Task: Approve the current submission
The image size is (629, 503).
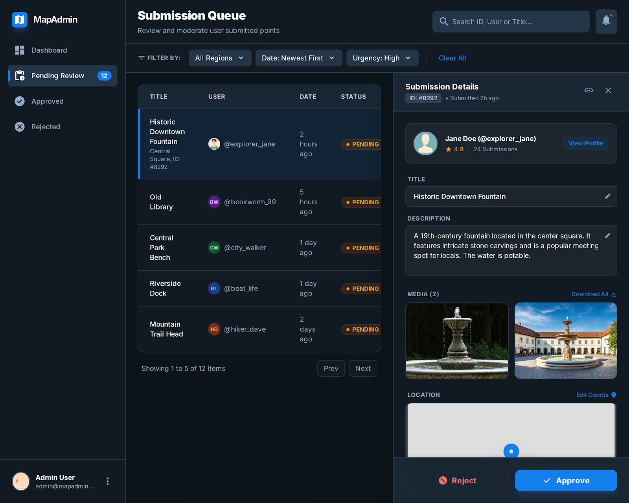Action: 566,480
